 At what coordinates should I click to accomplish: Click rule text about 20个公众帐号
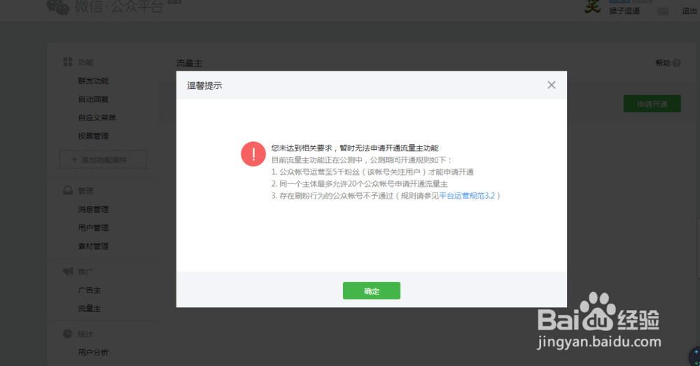359,184
